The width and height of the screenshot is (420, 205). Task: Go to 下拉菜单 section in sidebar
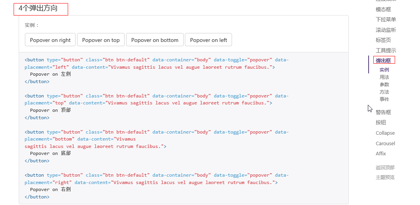click(x=386, y=19)
